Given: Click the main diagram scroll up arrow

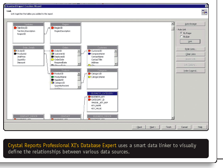Looking at the screenshot, I should (173, 24).
